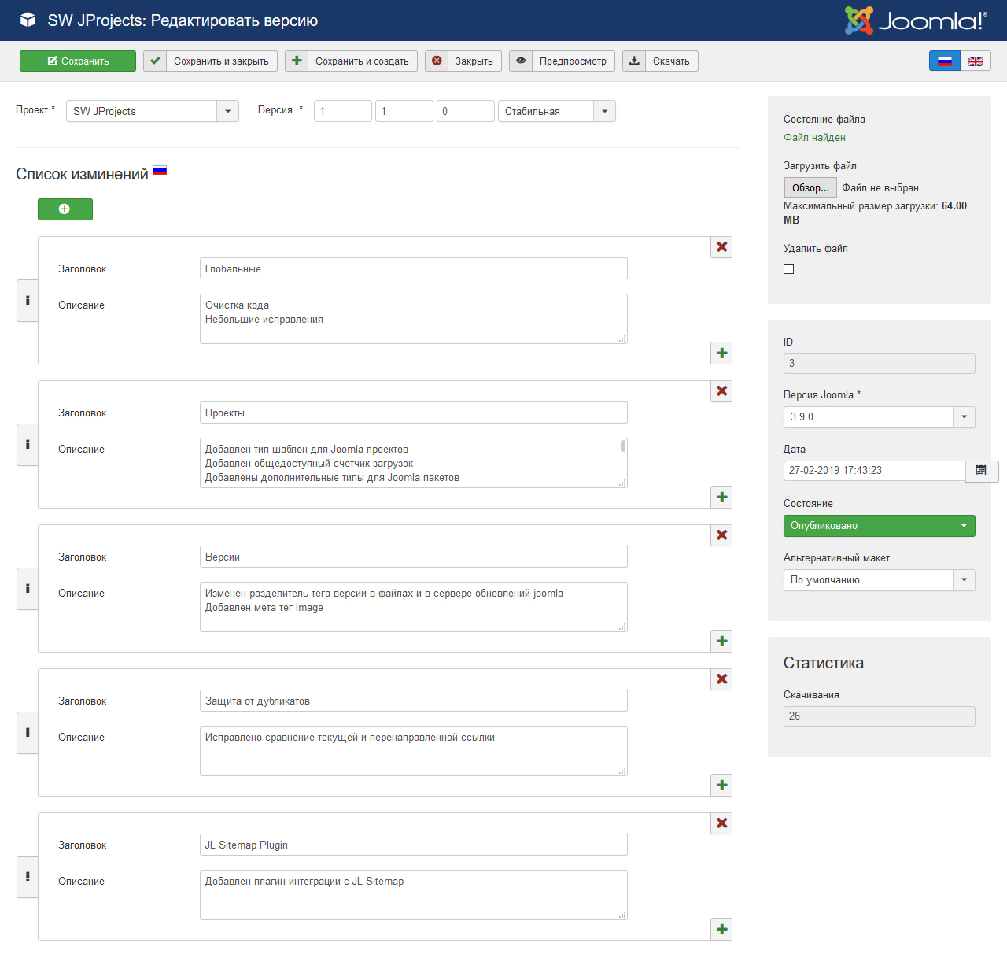Grab the drag handle of Глобальные block
Viewport: 1007px width, 962px height.
coord(28,301)
